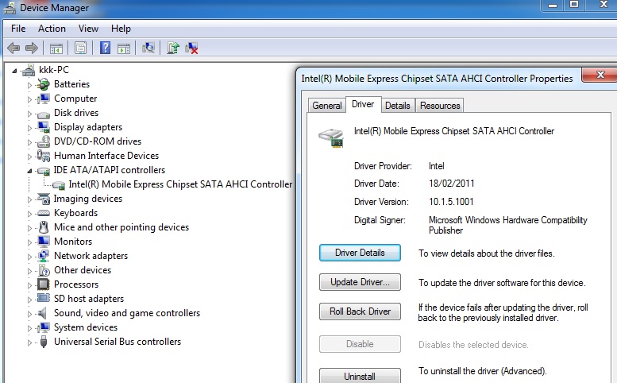Expand the Batteries node
Image resolution: width=617 pixels, height=383 pixels.
point(29,85)
